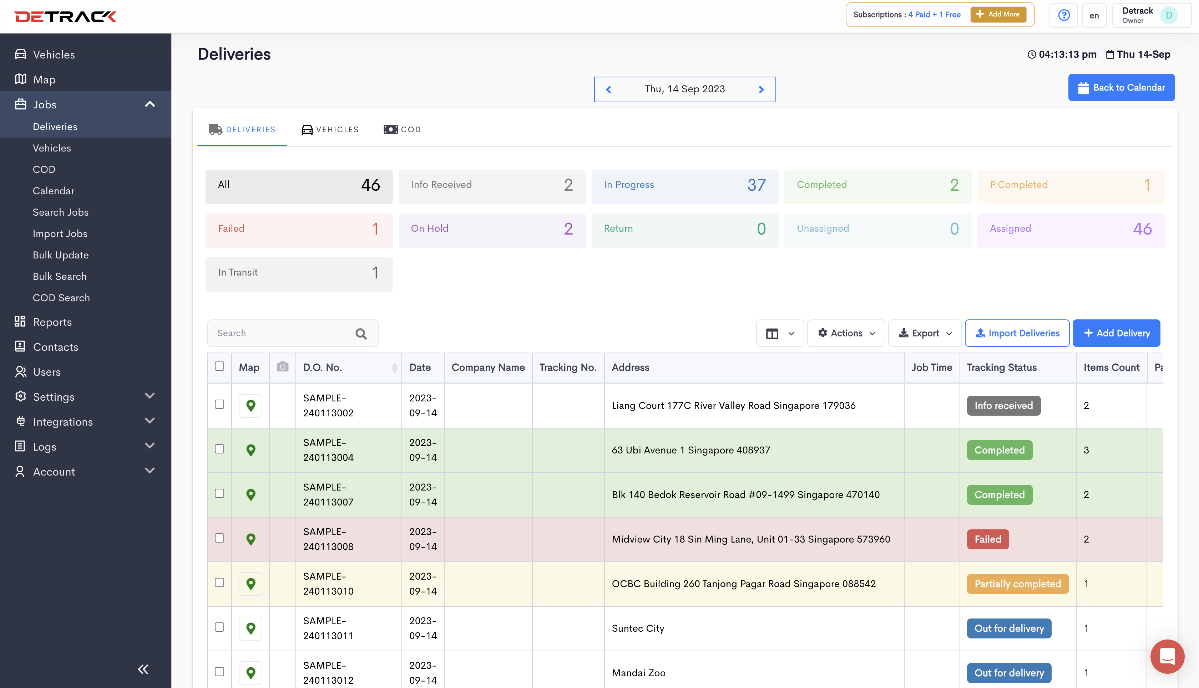This screenshot has height=688, width=1199.
Task: Open the Actions dropdown
Action: tap(846, 333)
